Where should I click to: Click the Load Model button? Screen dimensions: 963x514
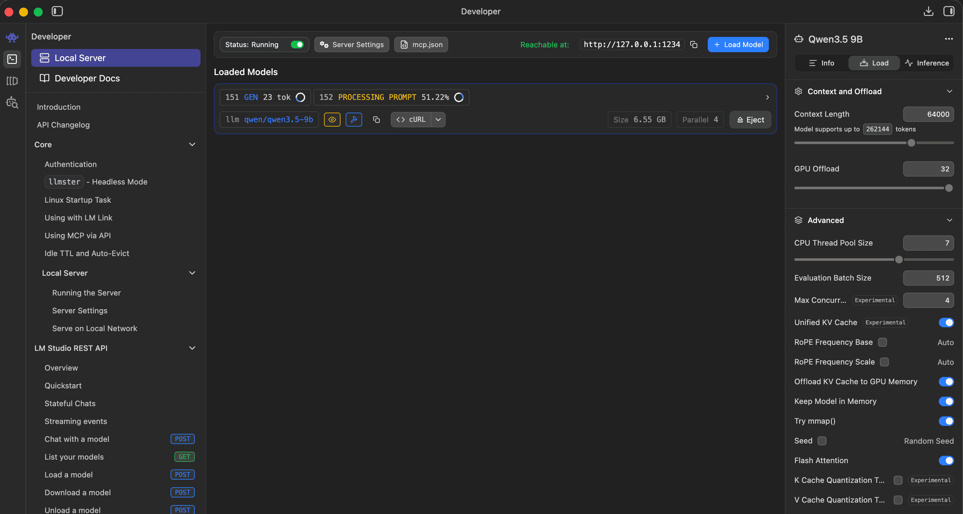coord(738,45)
